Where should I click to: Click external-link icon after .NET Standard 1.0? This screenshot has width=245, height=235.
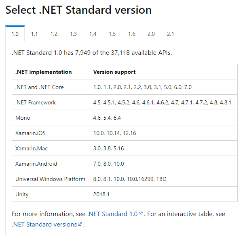click(141, 213)
